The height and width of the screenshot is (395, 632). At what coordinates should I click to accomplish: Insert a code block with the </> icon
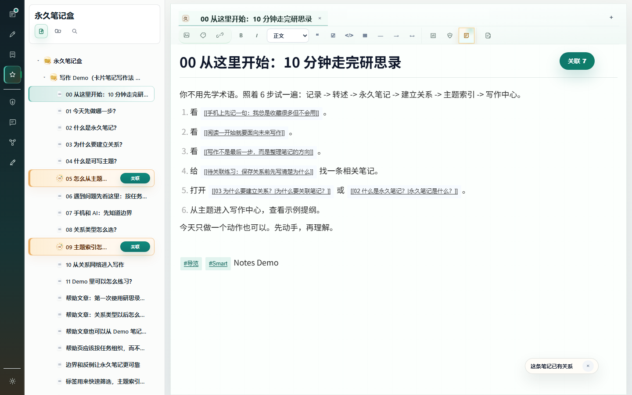click(x=349, y=36)
